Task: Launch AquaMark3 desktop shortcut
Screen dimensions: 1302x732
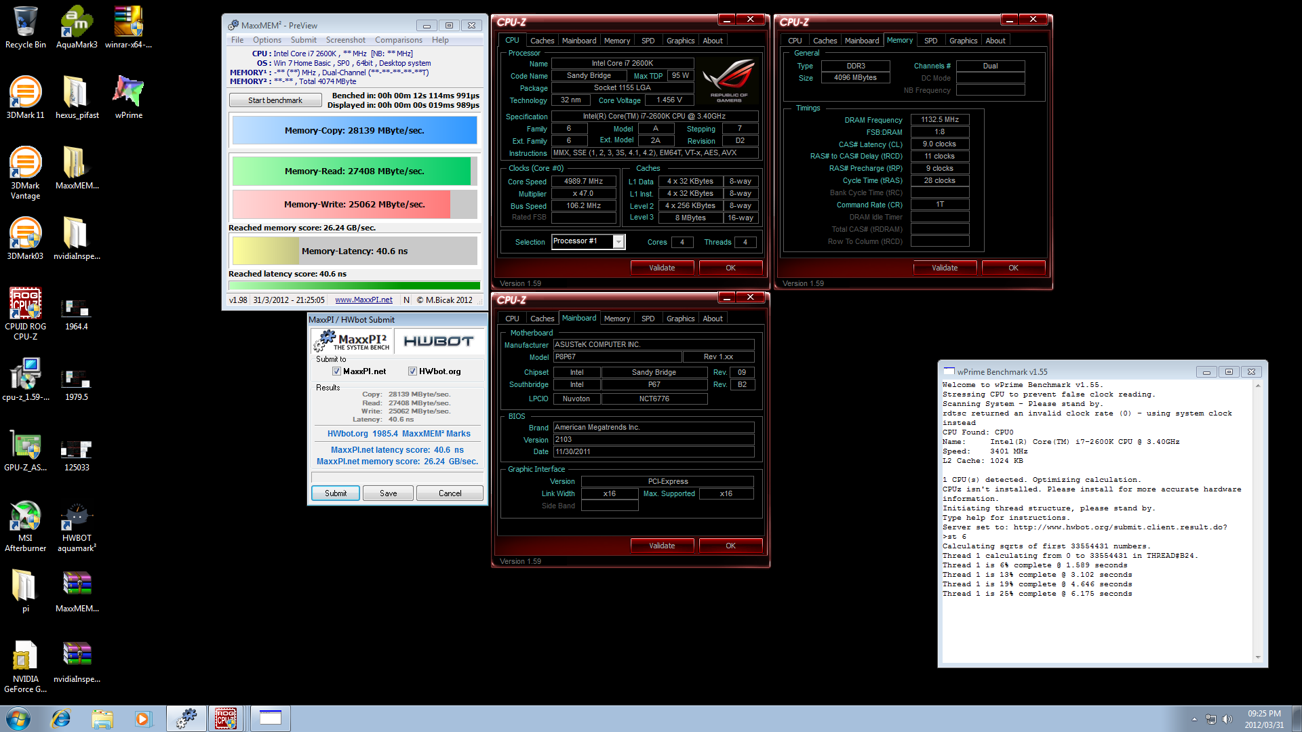Action: click(77, 27)
